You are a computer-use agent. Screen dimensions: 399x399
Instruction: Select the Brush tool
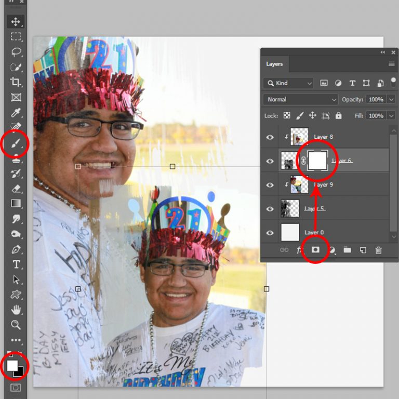pyautogui.click(x=16, y=143)
